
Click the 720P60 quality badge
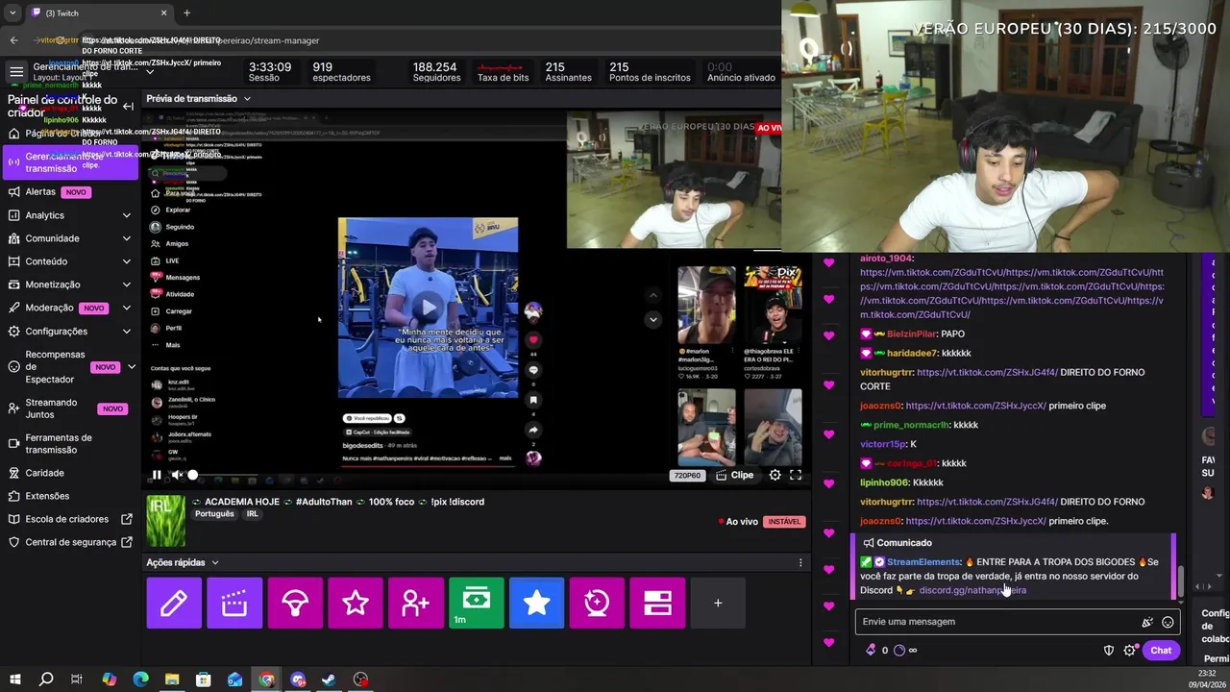pyautogui.click(x=687, y=475)
